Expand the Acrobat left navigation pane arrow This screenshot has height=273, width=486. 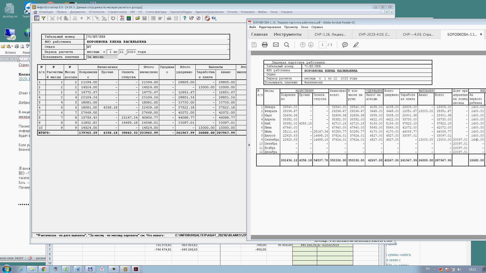coord(249,145)
